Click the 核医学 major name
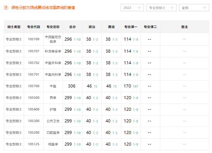This screenshot has height=153, width=212. (x=53, y=144)
